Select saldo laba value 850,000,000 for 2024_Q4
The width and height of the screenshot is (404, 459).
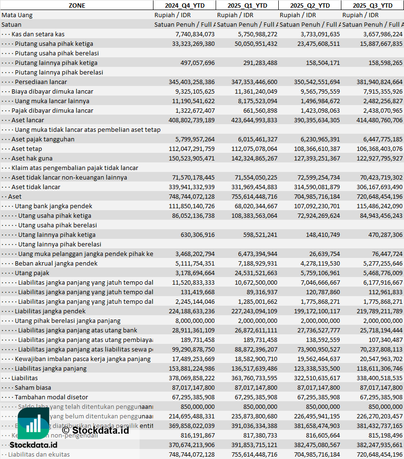click(x=198, y=407)
